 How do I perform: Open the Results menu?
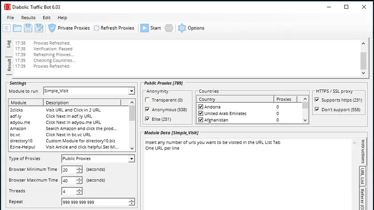28,18
